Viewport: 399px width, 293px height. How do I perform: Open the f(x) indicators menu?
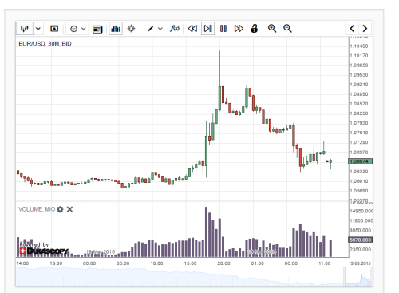coord(175,28)
